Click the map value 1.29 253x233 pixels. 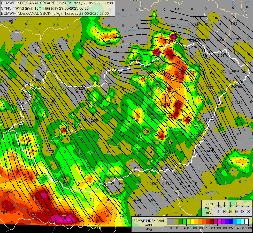(x=234, y=24)
